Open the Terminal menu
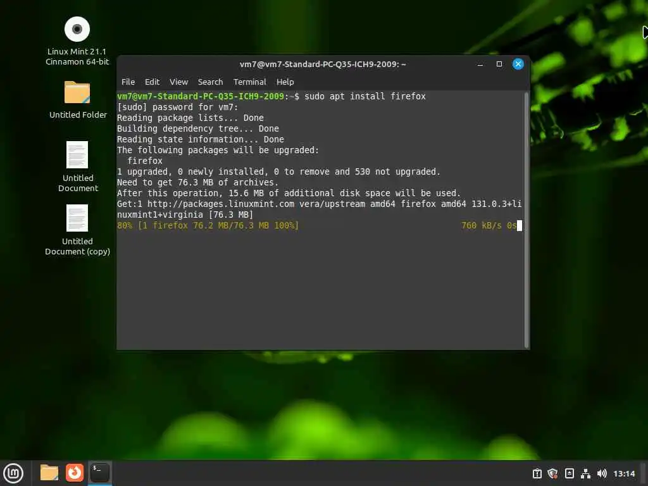Viewport: 648px width, 486px height. pos(249,82)
